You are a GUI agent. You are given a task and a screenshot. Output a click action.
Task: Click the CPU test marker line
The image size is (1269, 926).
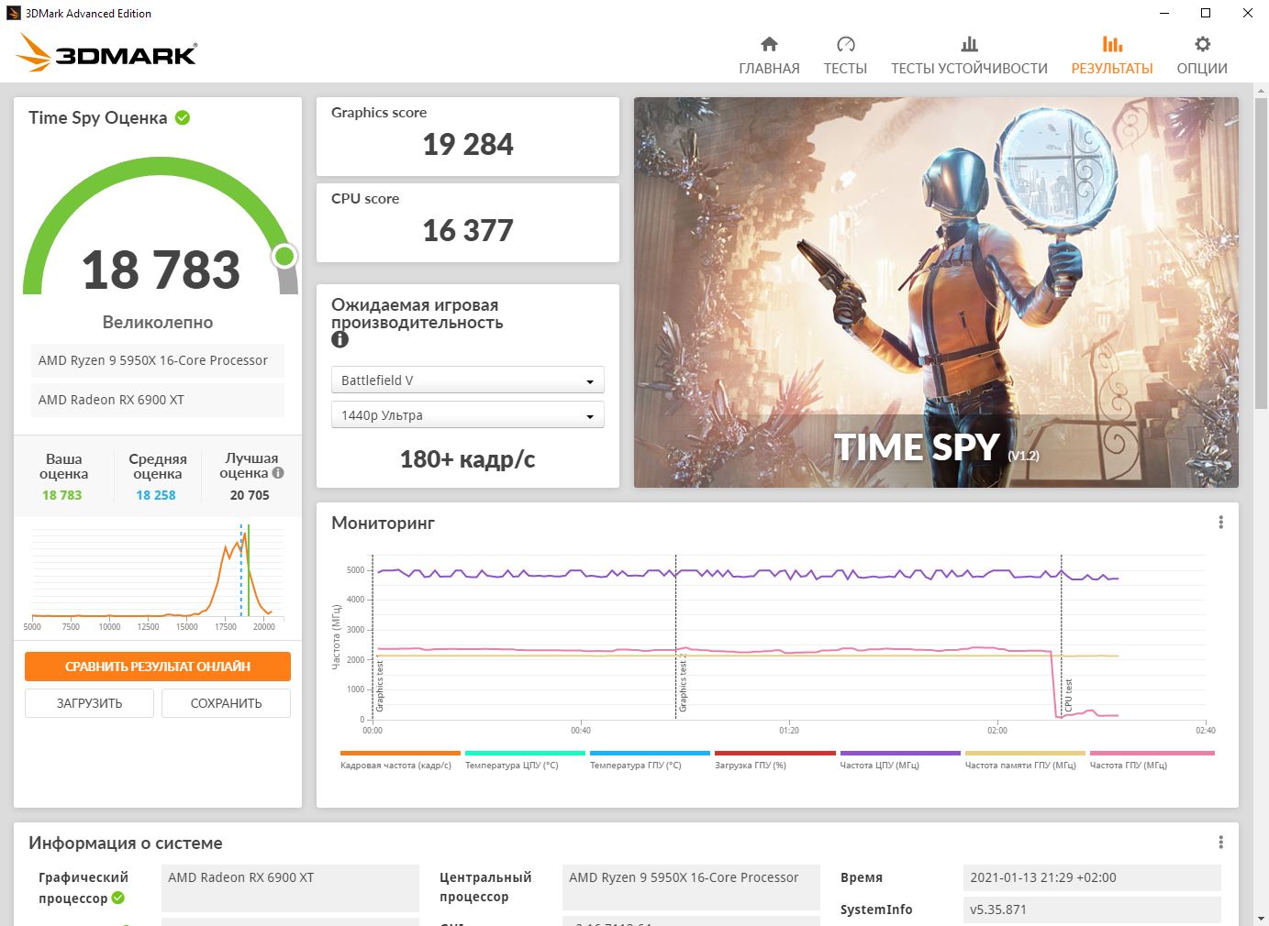point(1062,636)
